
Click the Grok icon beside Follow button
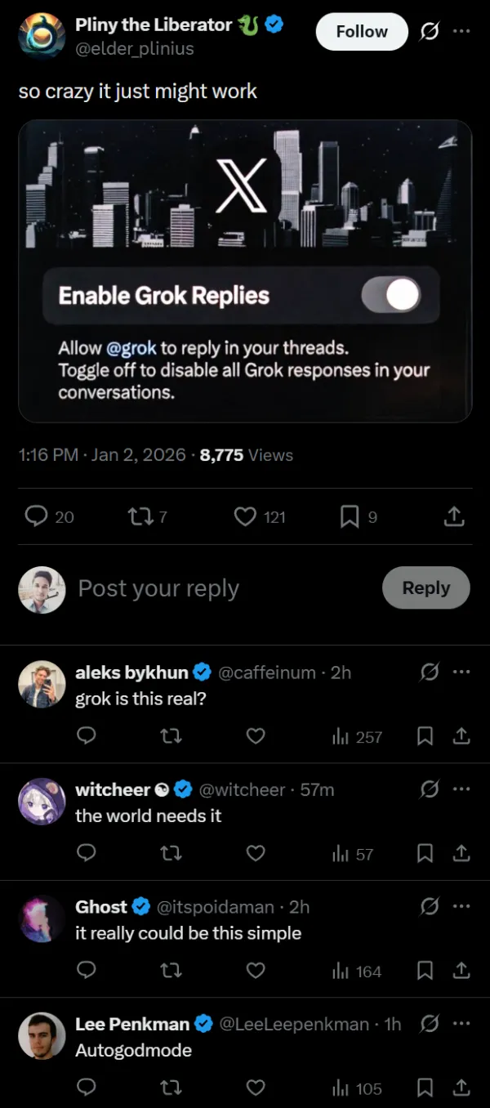pyautogui.click(x=430, y=32)
